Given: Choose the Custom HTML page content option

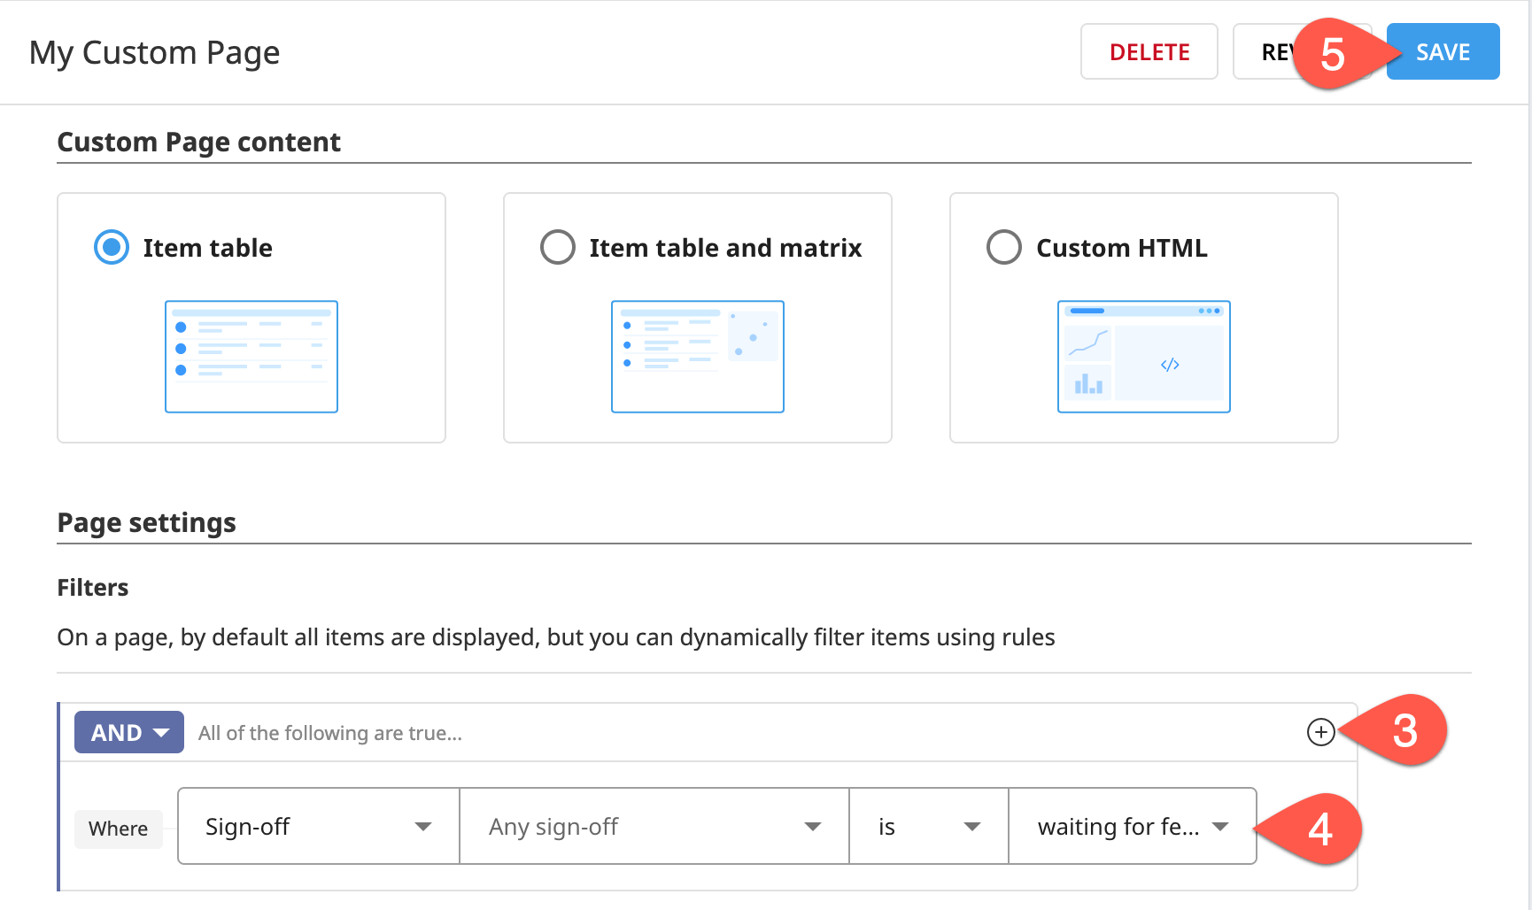Looking at the screenshot, I should [1003, 247].
